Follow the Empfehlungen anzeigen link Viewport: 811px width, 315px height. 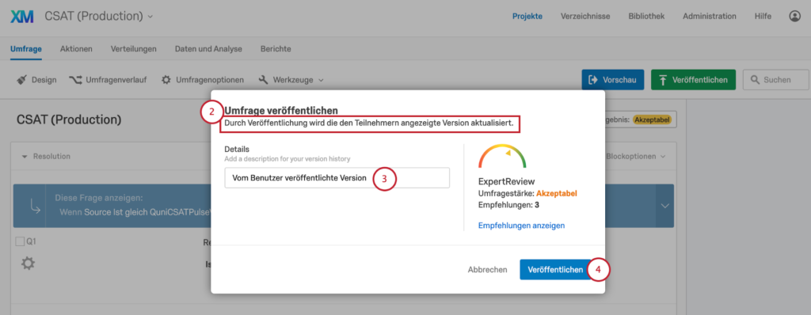(x=521, y=226)
